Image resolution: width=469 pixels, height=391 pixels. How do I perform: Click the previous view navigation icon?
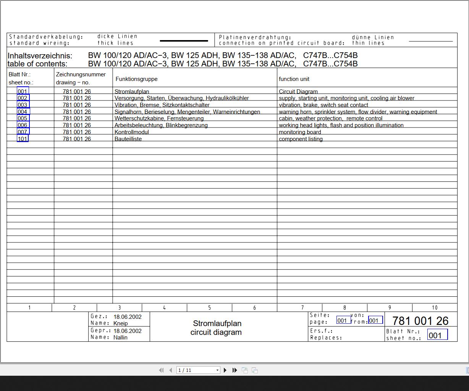click(245, 370)
